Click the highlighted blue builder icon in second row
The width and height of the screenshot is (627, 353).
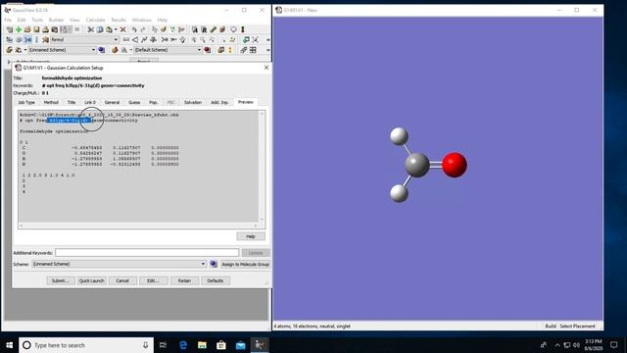coord(28,39)
